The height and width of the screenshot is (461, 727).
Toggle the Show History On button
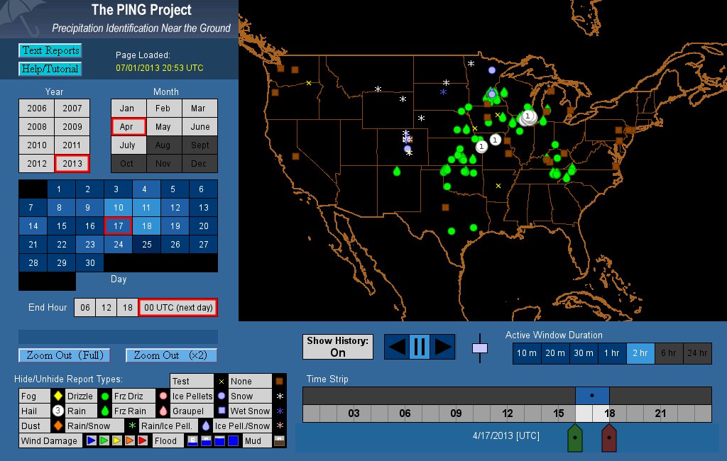(x=338, y=347)
